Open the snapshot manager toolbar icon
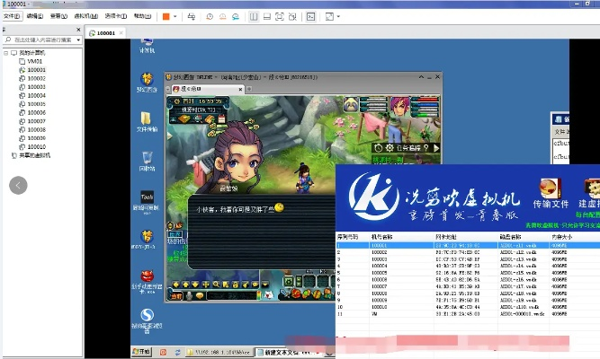This screenshot has width=600, height=359. coord(236,17)
